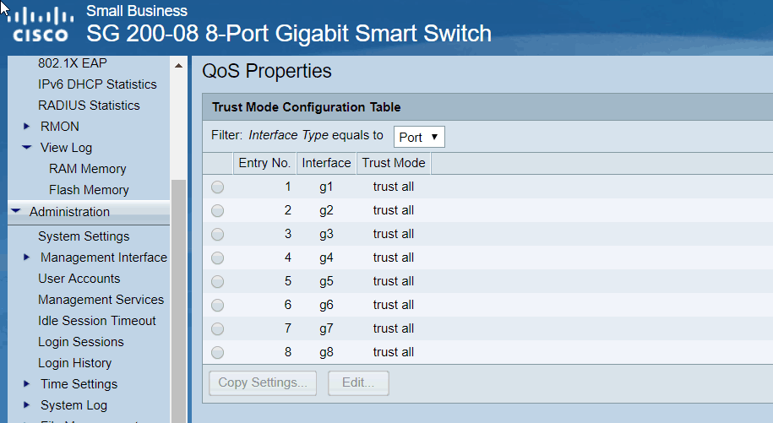Expand the RMON tree node
This screenshot has height=423, width=773.
[28, 127]
